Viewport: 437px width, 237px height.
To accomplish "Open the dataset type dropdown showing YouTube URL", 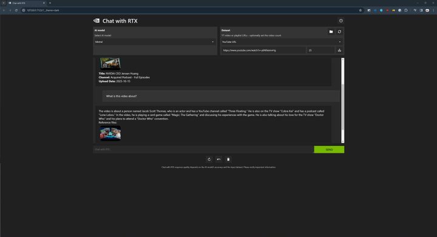I will [282, 42].
